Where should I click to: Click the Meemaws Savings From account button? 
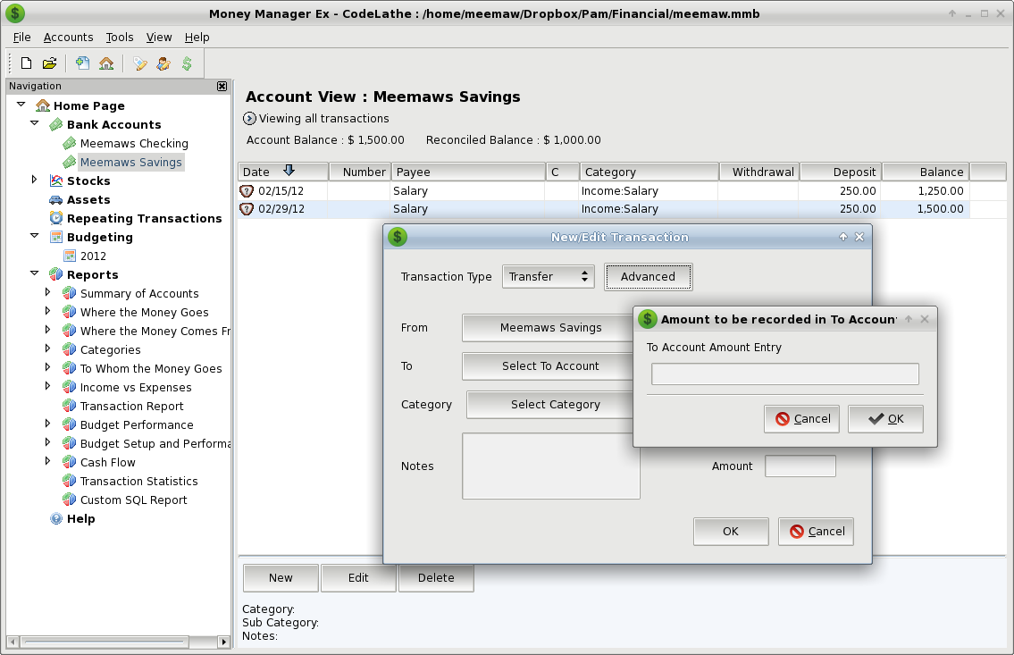(x=547, y=328)
